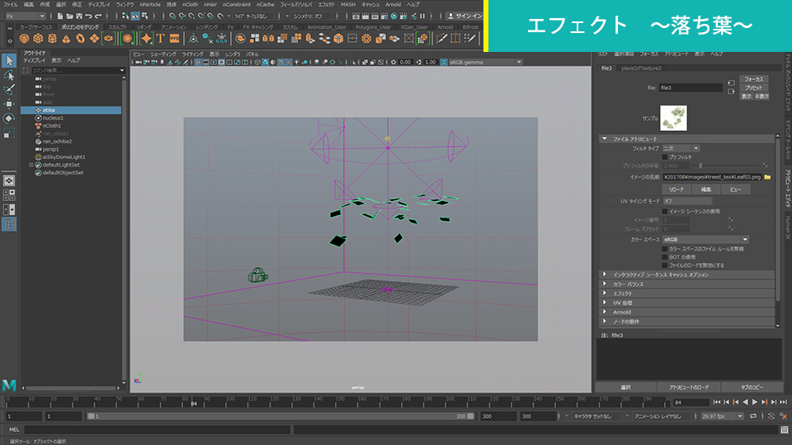Enable the プリフィルタ checkbox
The width and height of the screenshot is (792, 445).
tap(665, 157)
